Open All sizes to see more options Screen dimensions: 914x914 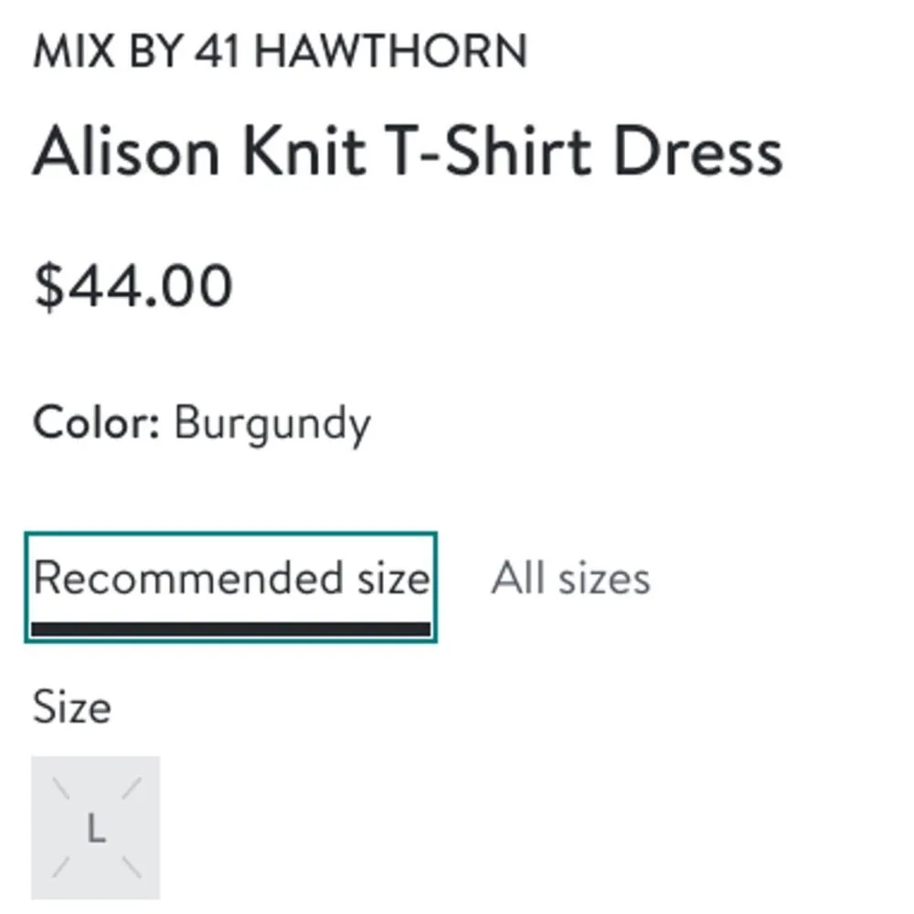(571, 578)
